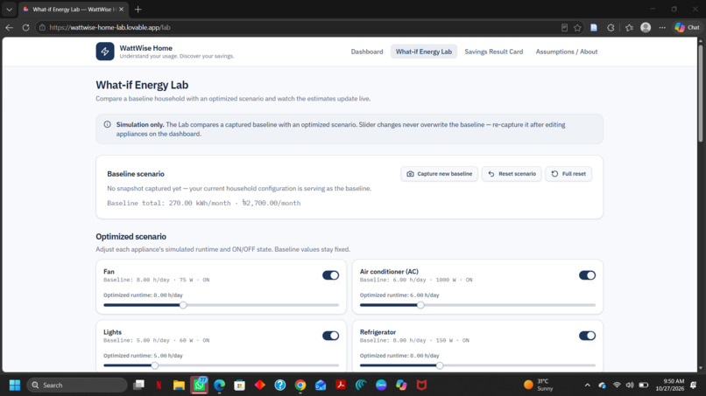The width and height of the screenshot is (706, 396).
Task: Open Wi-Fi network settings in system tray
Action: [617, 386]
